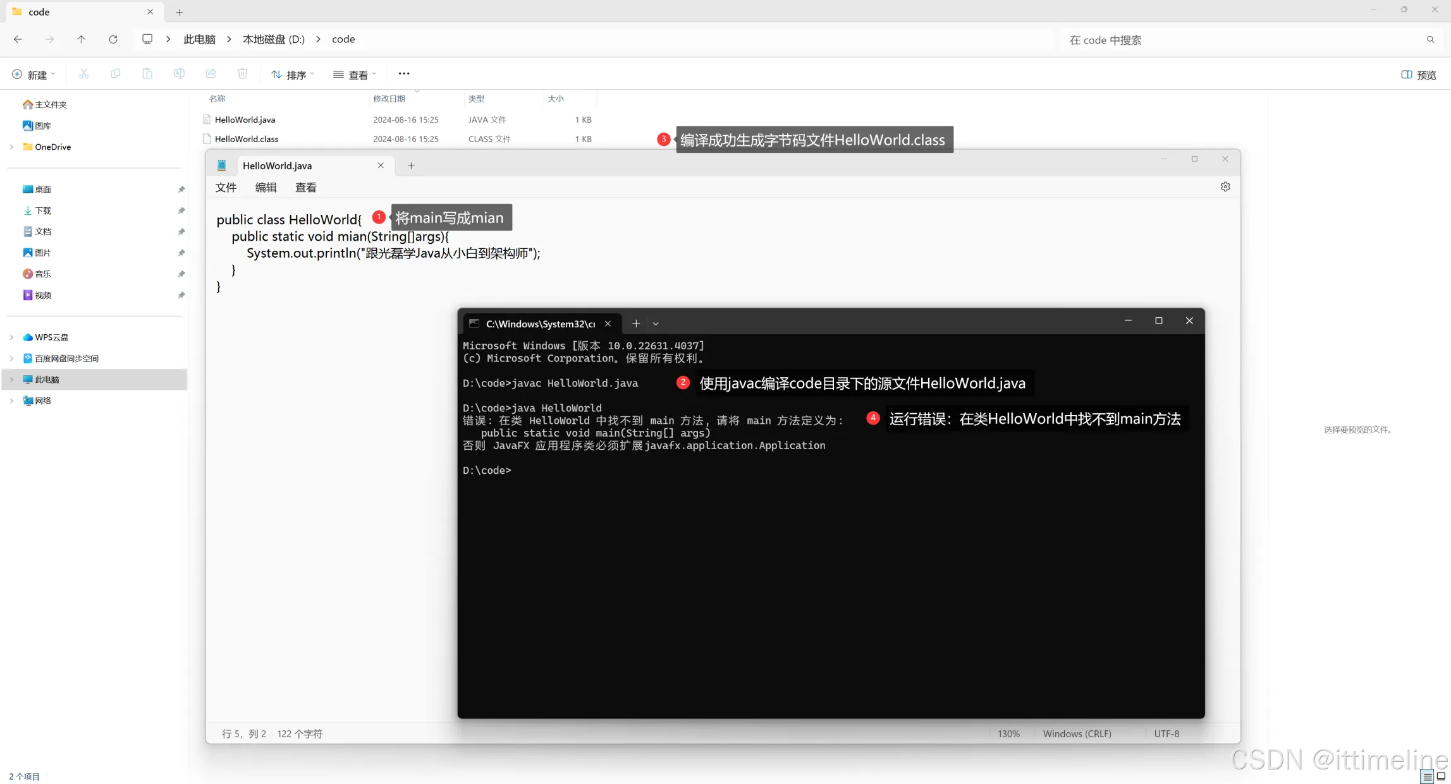Switch to details list view layout
The height and width of the screenshot is (784, 1451).
tap(1428, 776)
